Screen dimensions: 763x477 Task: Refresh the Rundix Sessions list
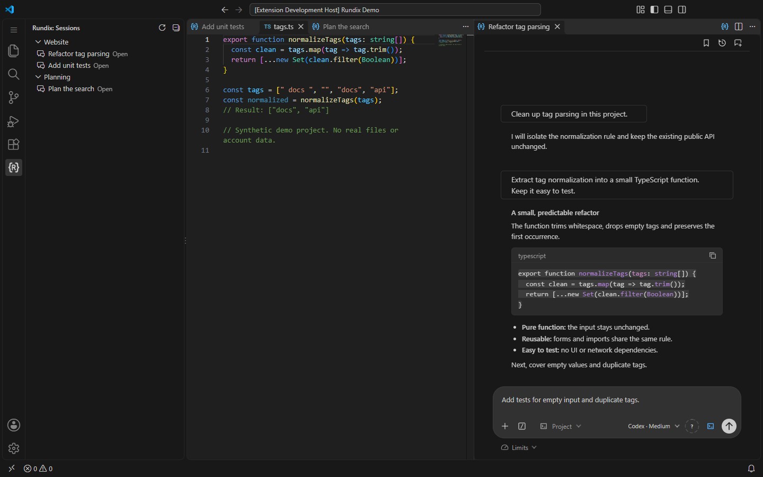[x=162, y=28]
